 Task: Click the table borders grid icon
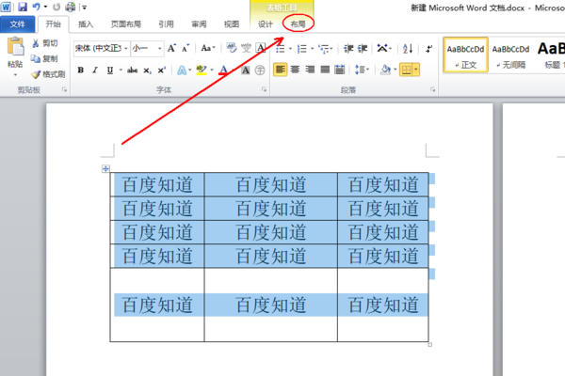click(406, 70)
